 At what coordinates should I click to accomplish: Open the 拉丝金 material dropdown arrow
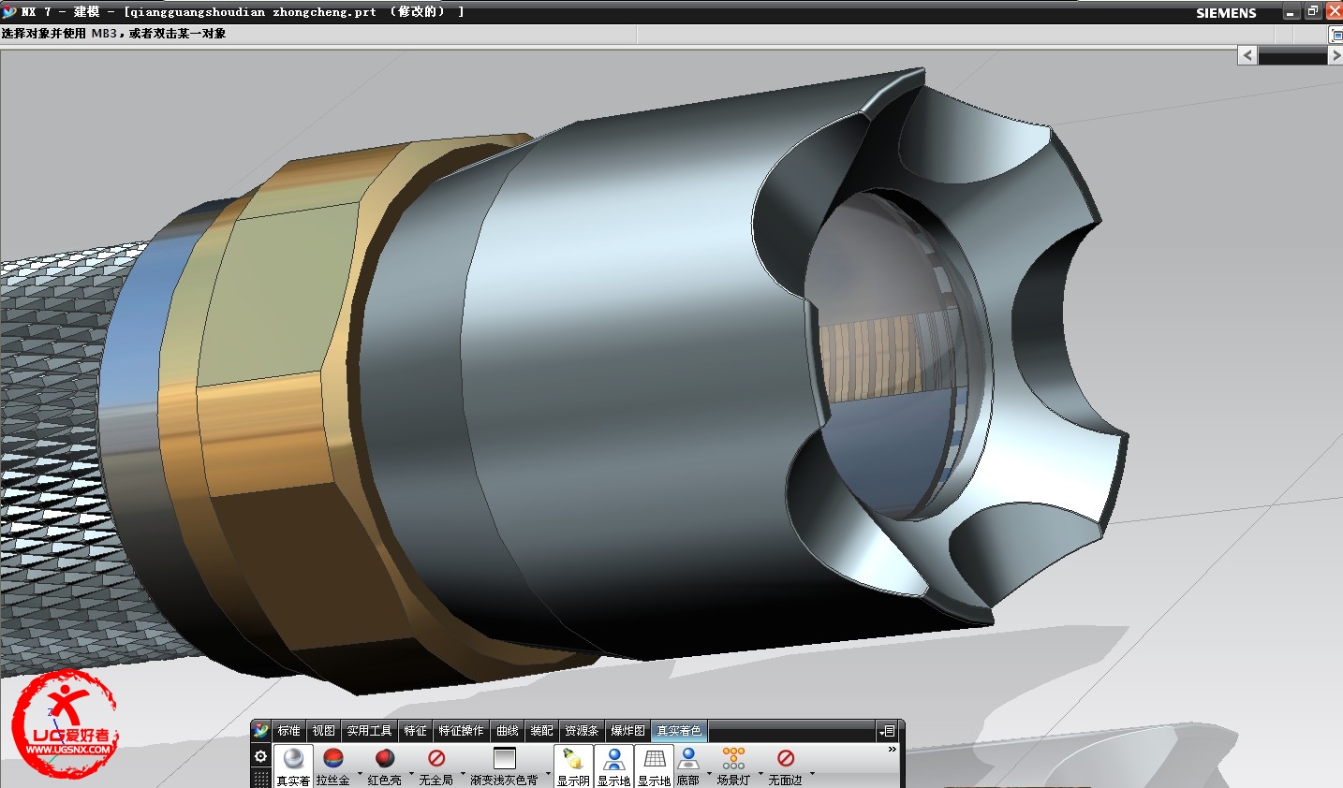click(360, 773)
